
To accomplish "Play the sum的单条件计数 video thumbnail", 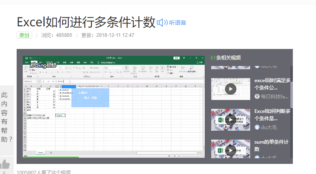I will point(231,149).
